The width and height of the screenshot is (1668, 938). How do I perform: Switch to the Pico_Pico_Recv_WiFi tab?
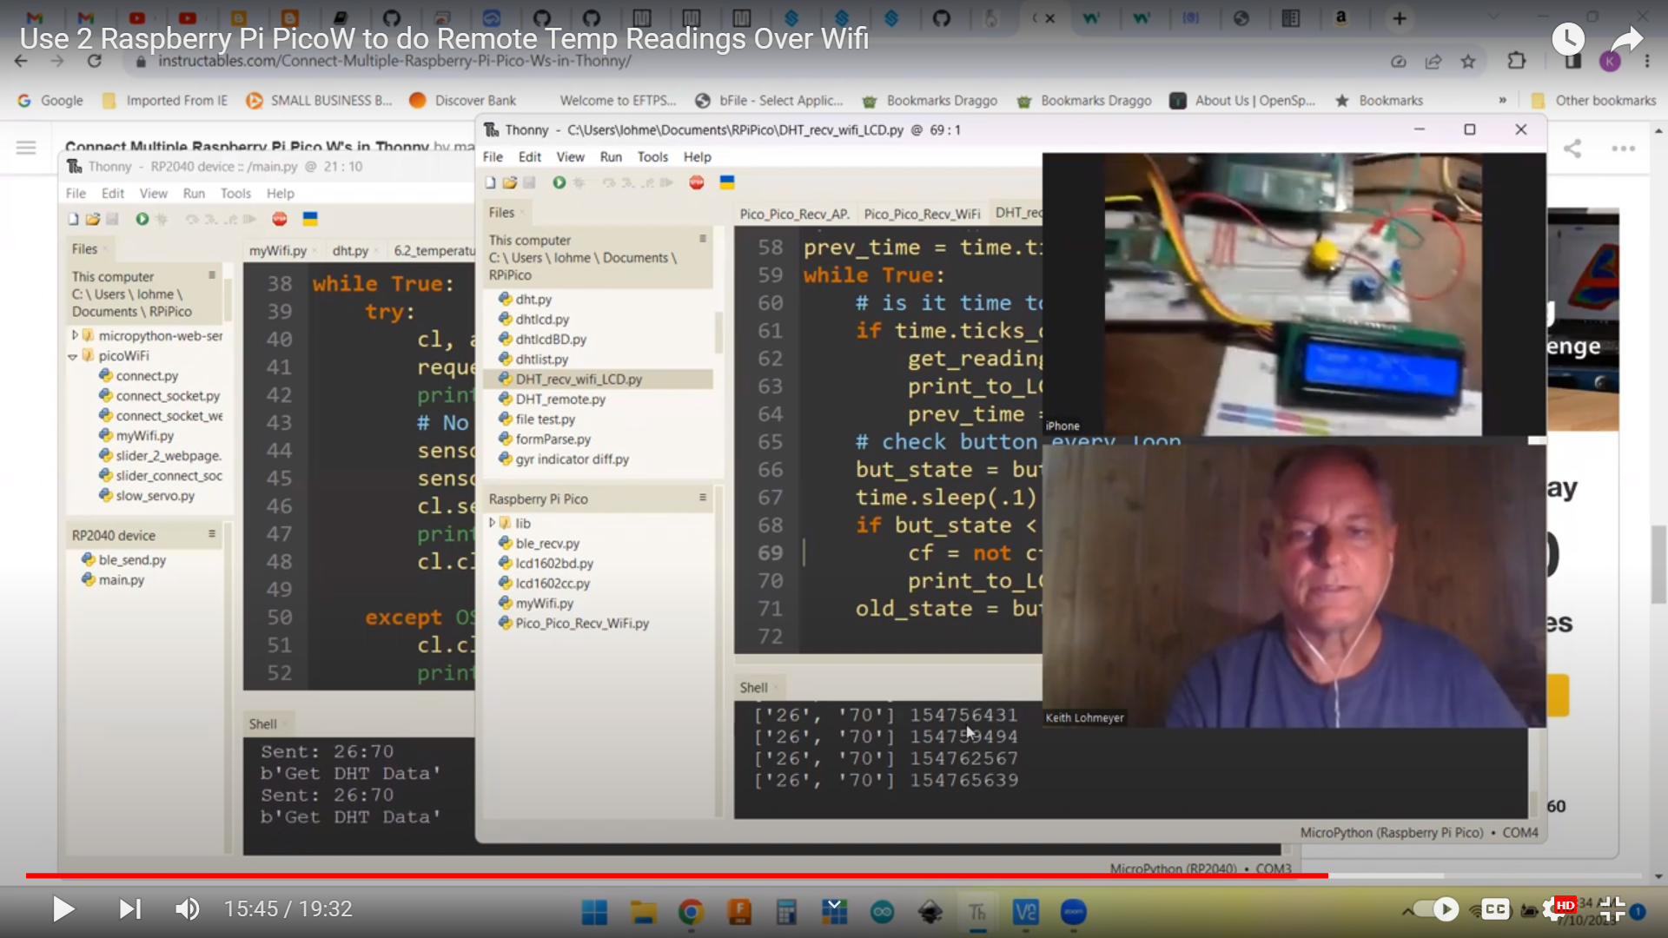(921, 214)
